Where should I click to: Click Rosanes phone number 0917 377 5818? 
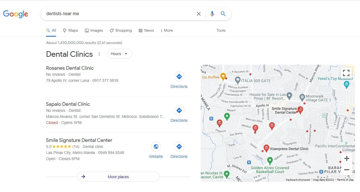click(105, 80)
